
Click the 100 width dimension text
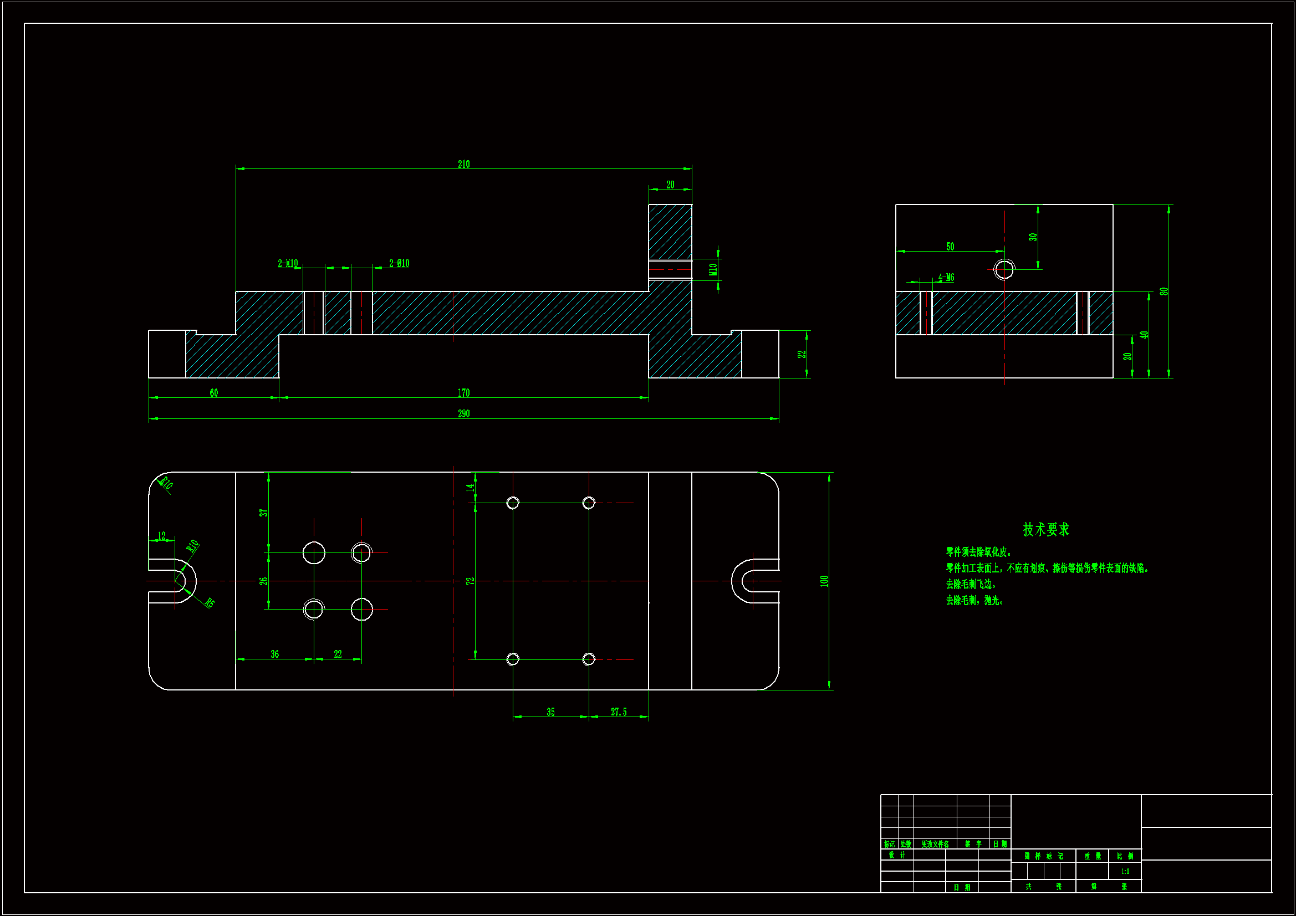click(x=824, y=581)
